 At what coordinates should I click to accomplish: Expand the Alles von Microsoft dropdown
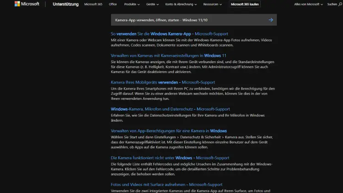(x=308, y=4)
